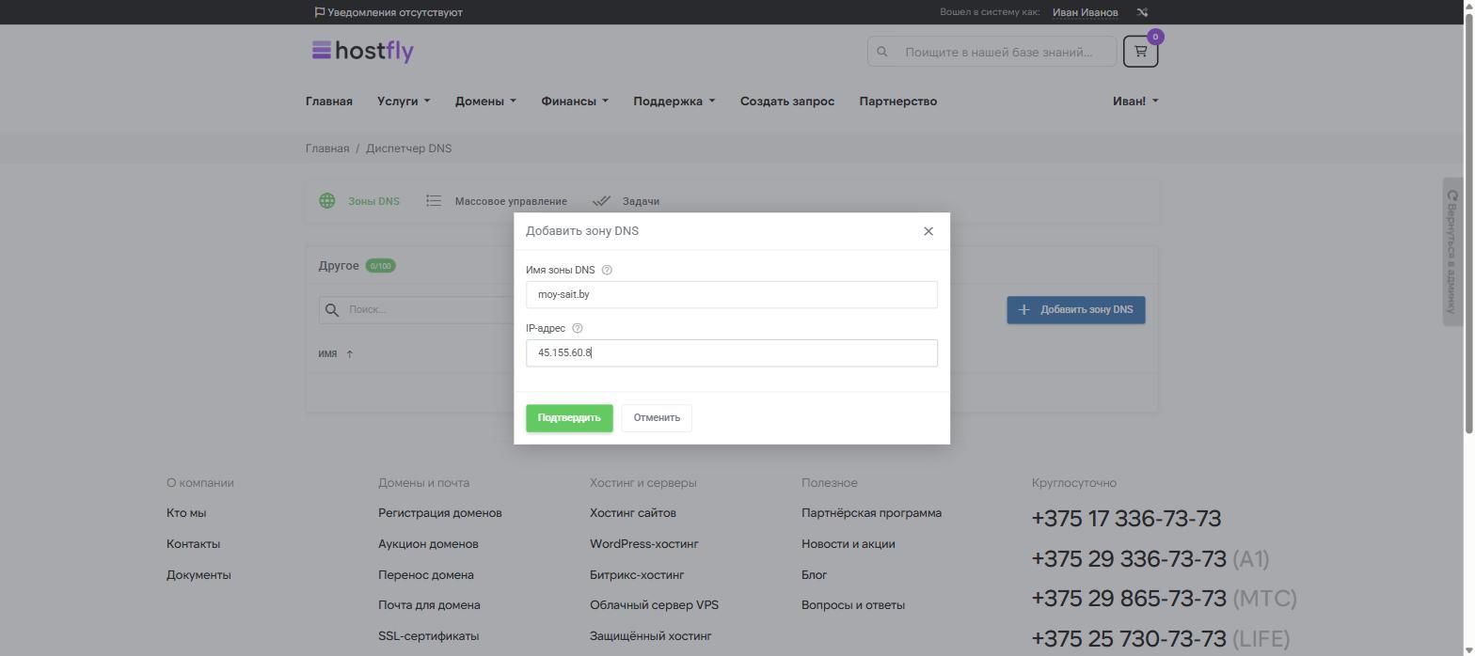Image resolution: width=1475 pixels, height=656 pixels.
Task: Expand the Домены dropdown menu
Action: coord(485,102)
